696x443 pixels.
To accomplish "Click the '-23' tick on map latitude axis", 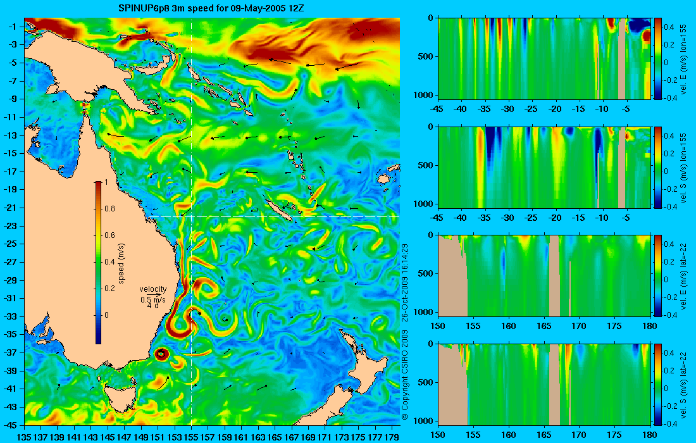I will tap(10, 226).
